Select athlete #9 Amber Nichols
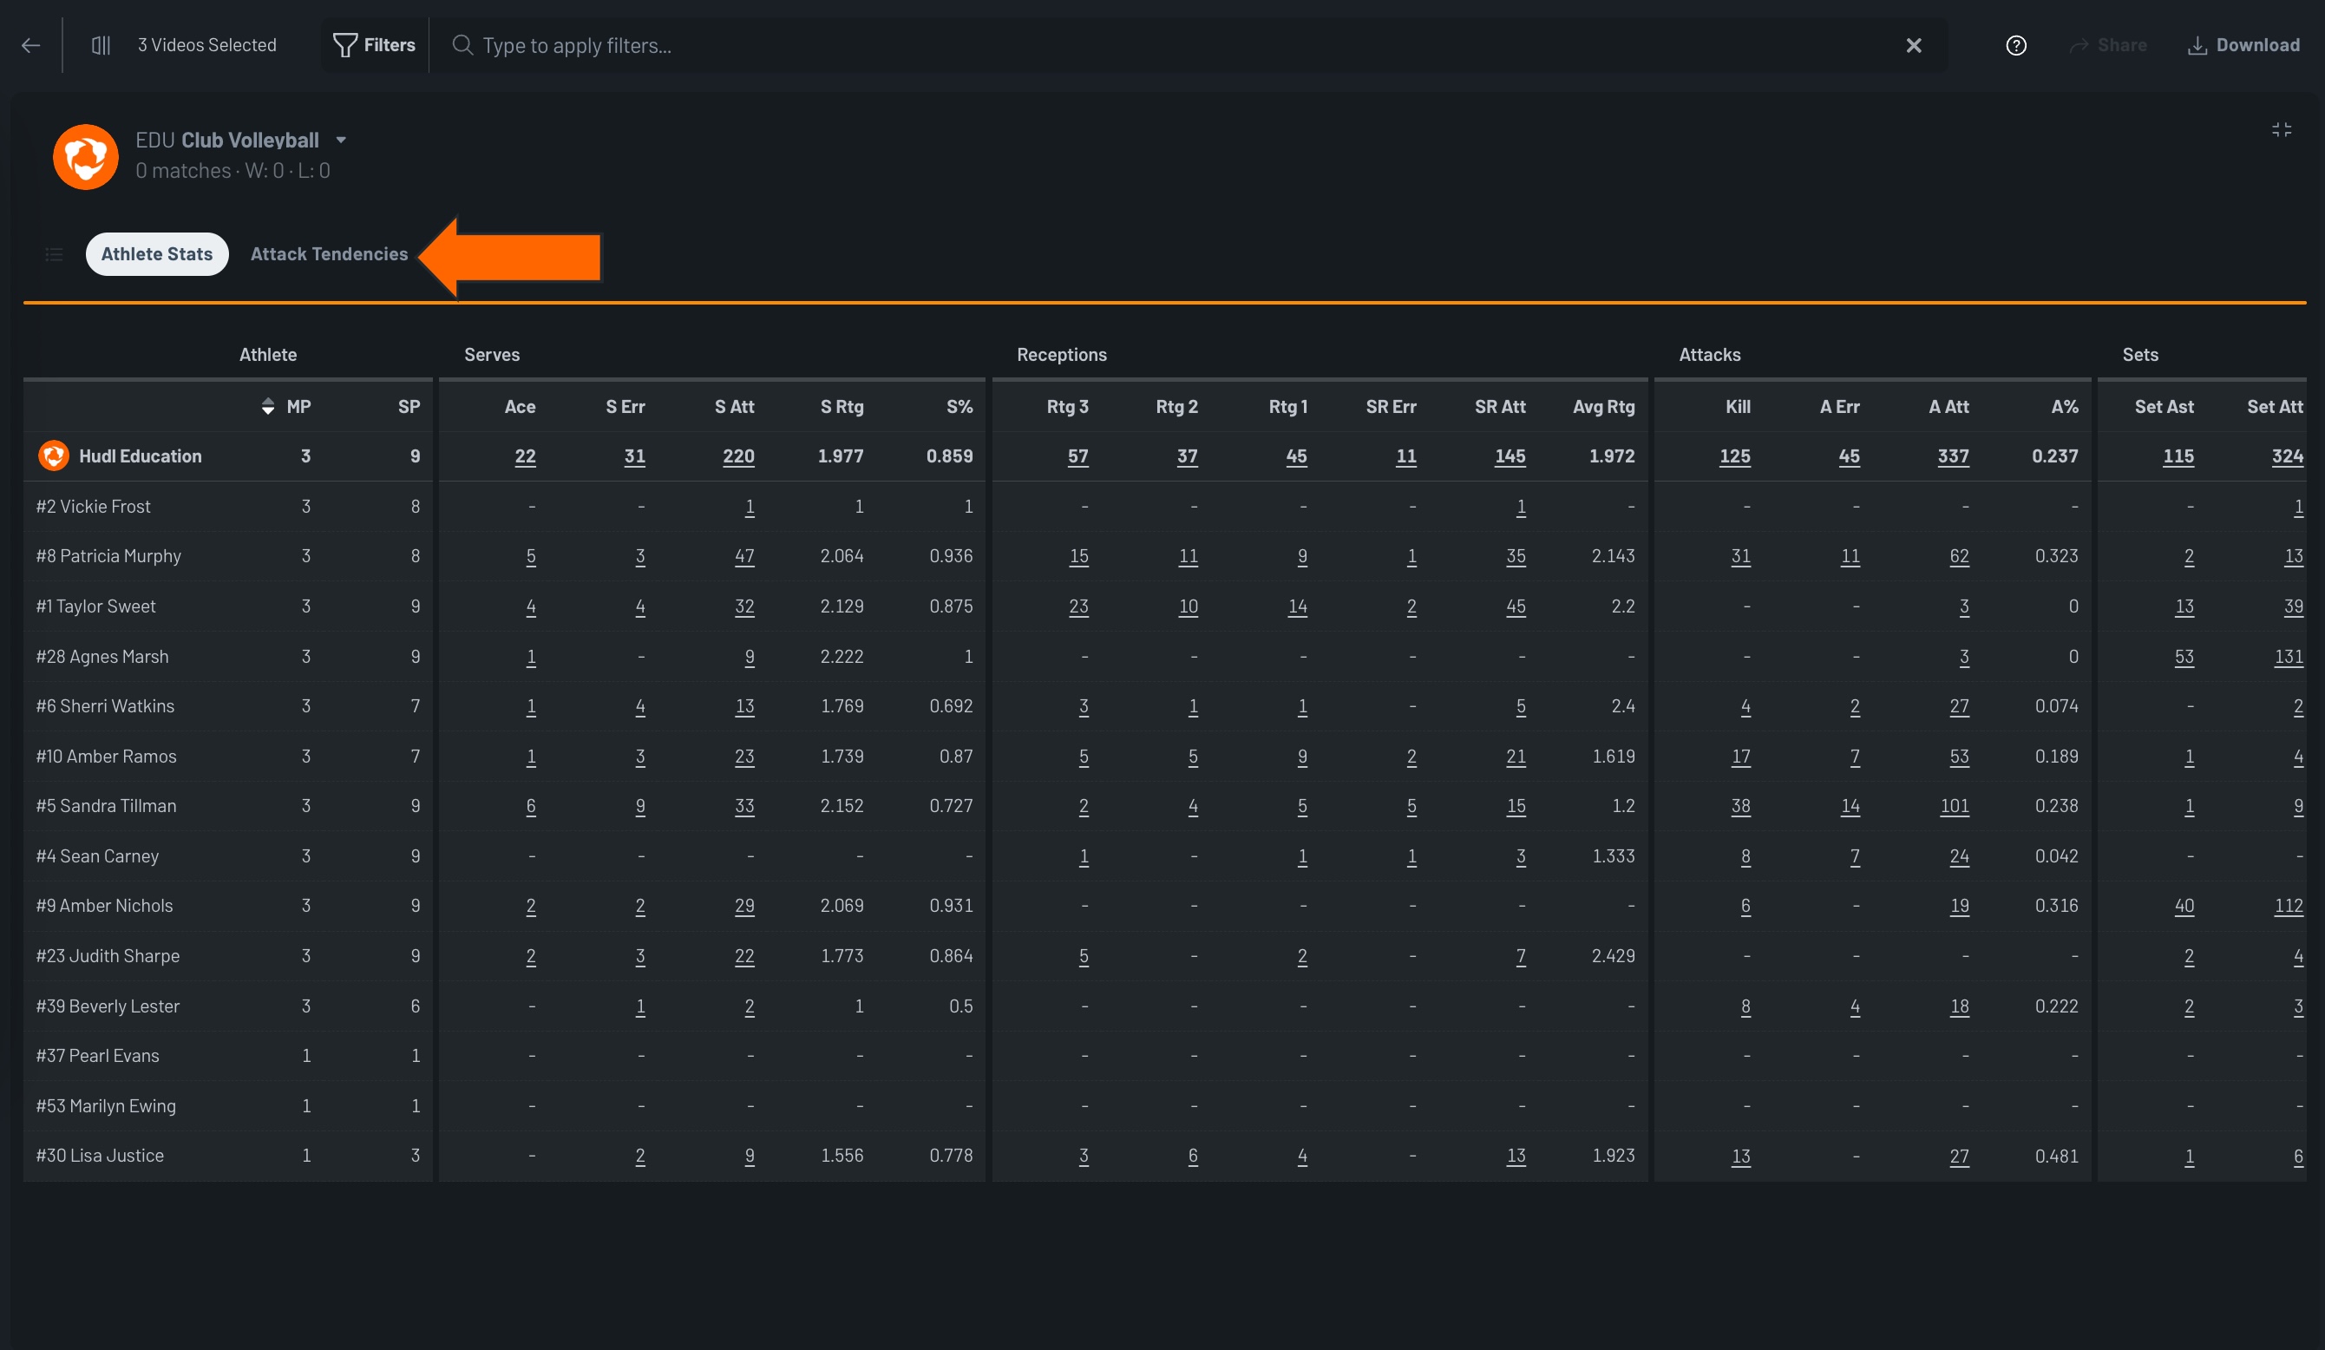Image resolution: width=2325 pixels, height=1350 pixels. tap(104, 906)
